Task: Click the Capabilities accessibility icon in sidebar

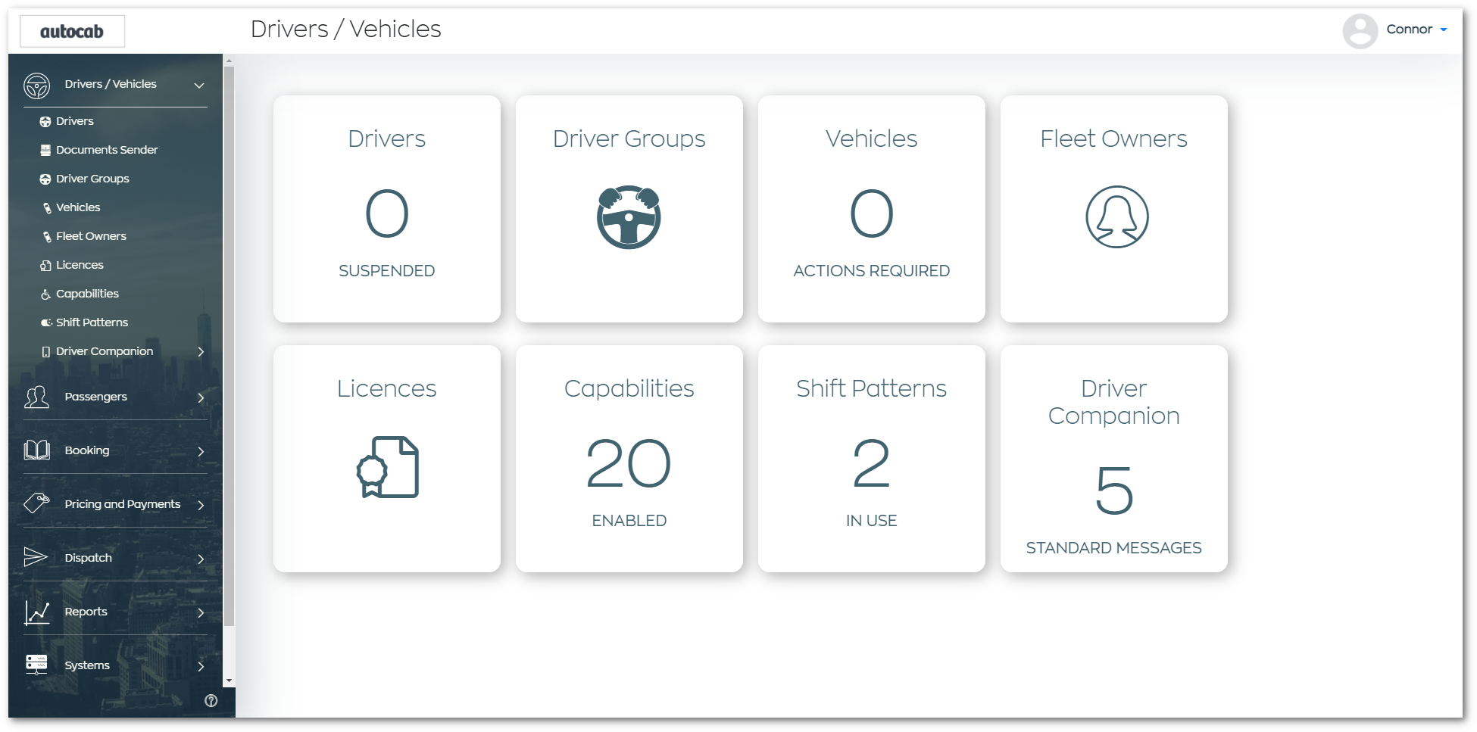Action: 45,294
